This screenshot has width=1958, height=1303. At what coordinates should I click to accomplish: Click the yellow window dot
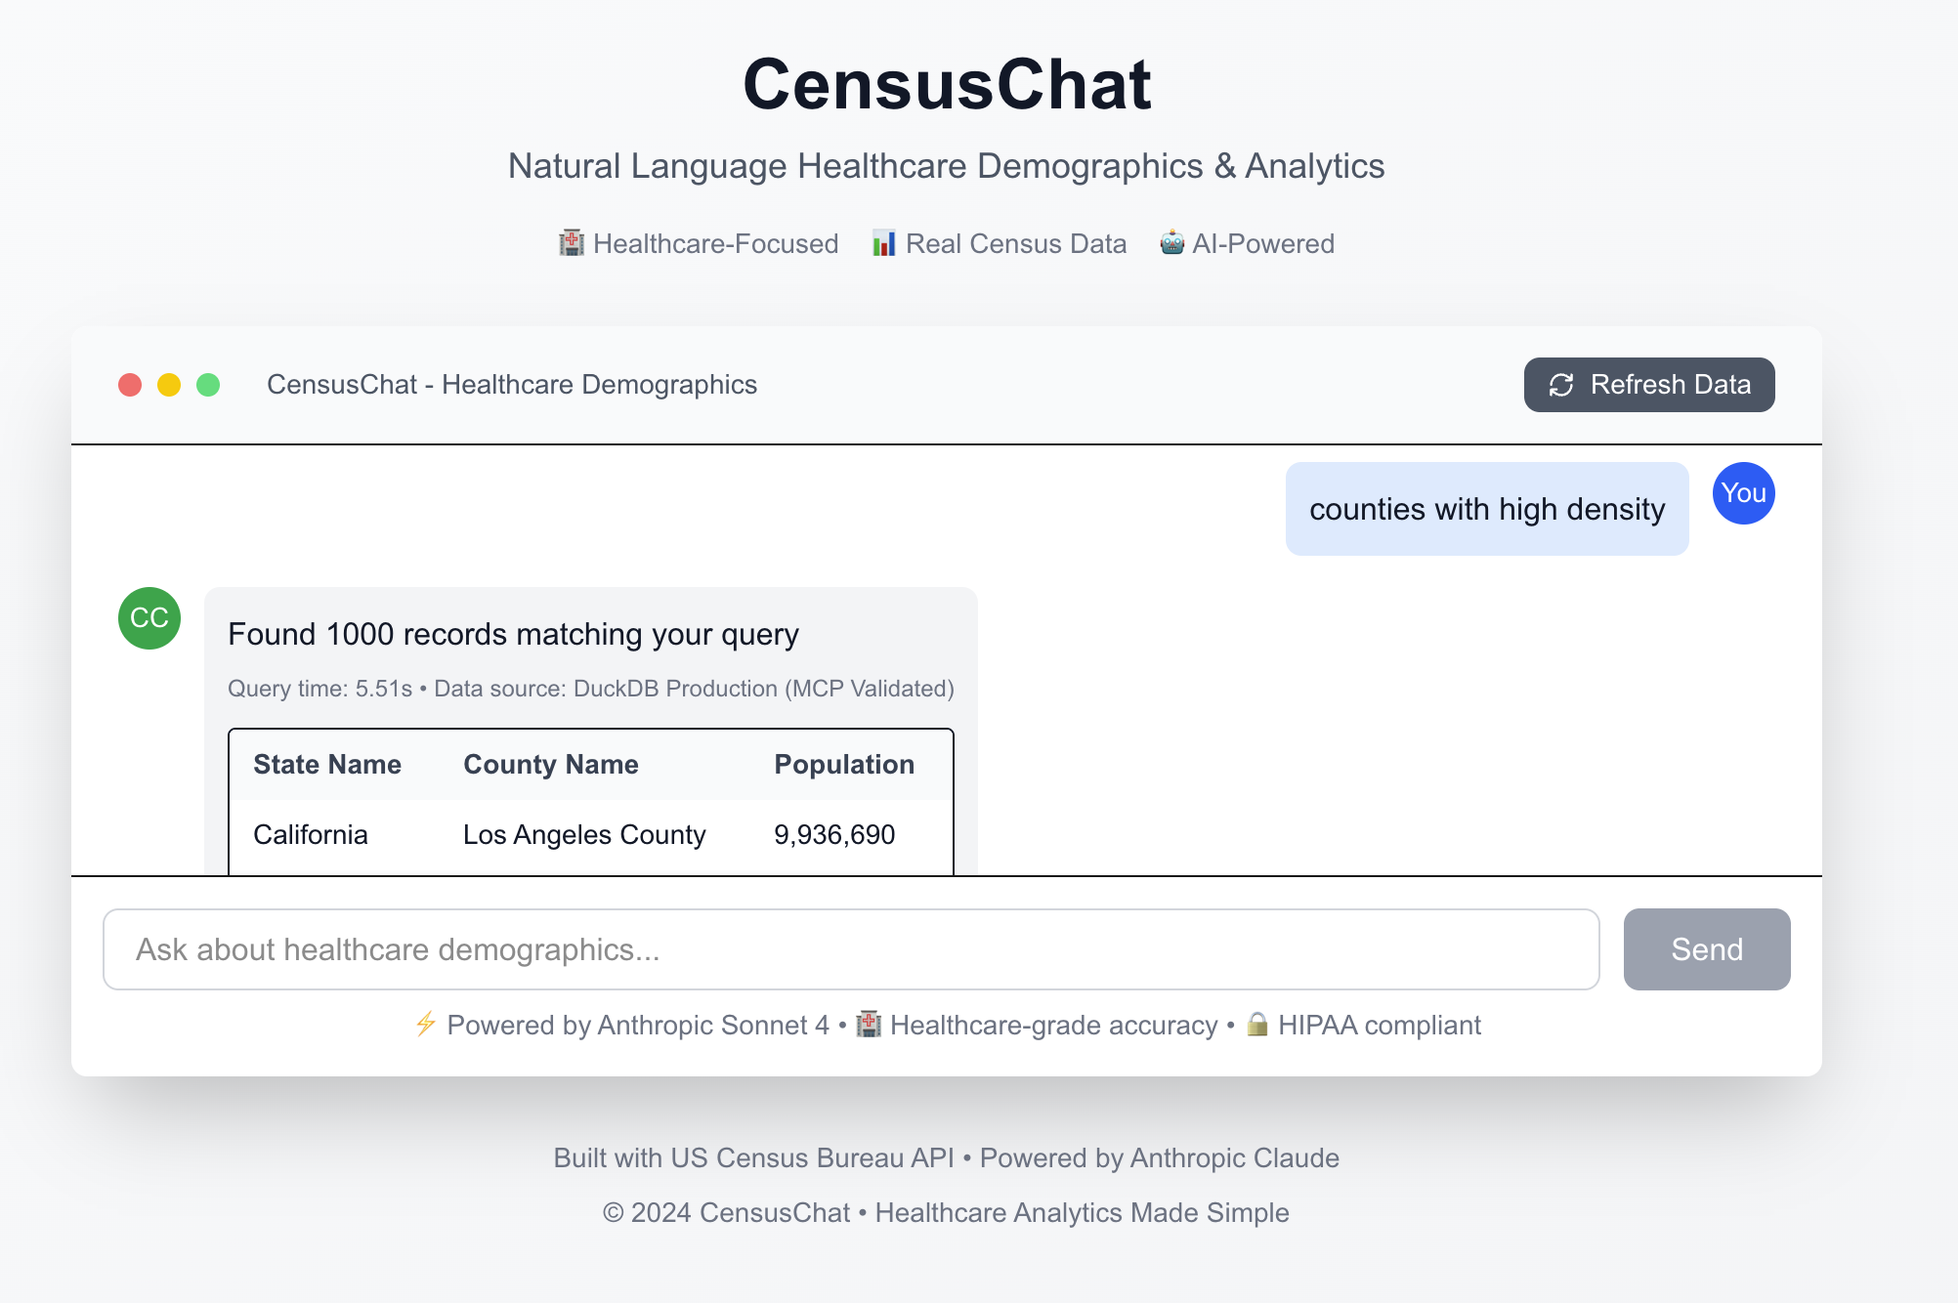pos(169,385)
